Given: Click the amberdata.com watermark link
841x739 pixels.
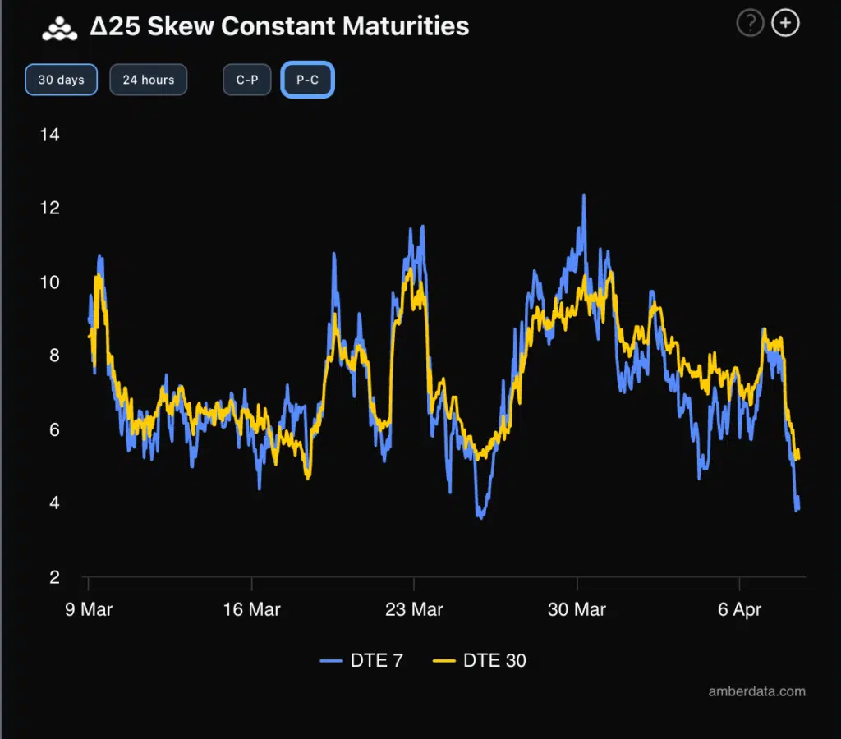Looking at the screenshot, I should point(757,691).
